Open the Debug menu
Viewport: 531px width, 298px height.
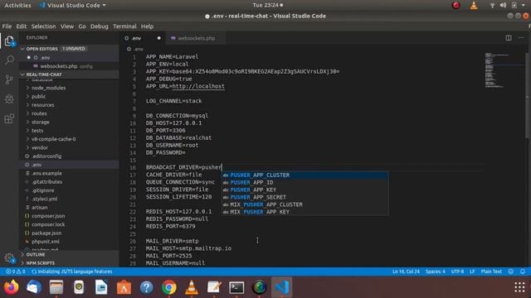pos(100,26)
